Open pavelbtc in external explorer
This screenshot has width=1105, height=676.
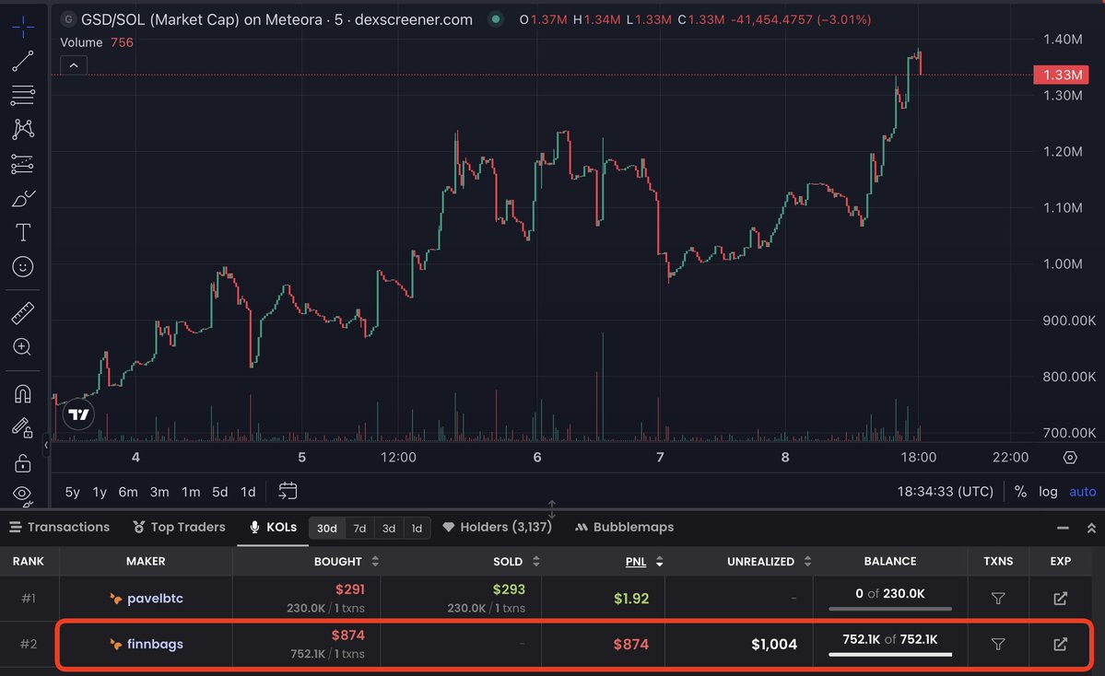(x=1060, y=599)
